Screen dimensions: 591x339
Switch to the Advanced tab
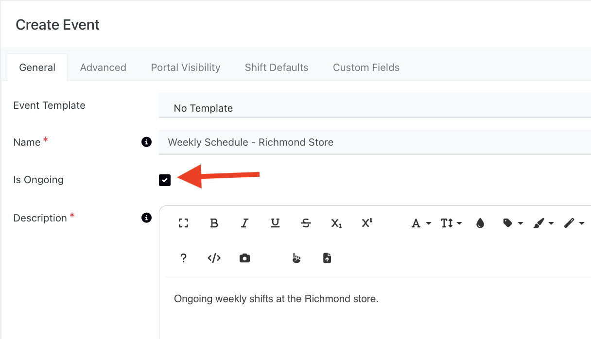pyautogui.click(x=103, y=68)
